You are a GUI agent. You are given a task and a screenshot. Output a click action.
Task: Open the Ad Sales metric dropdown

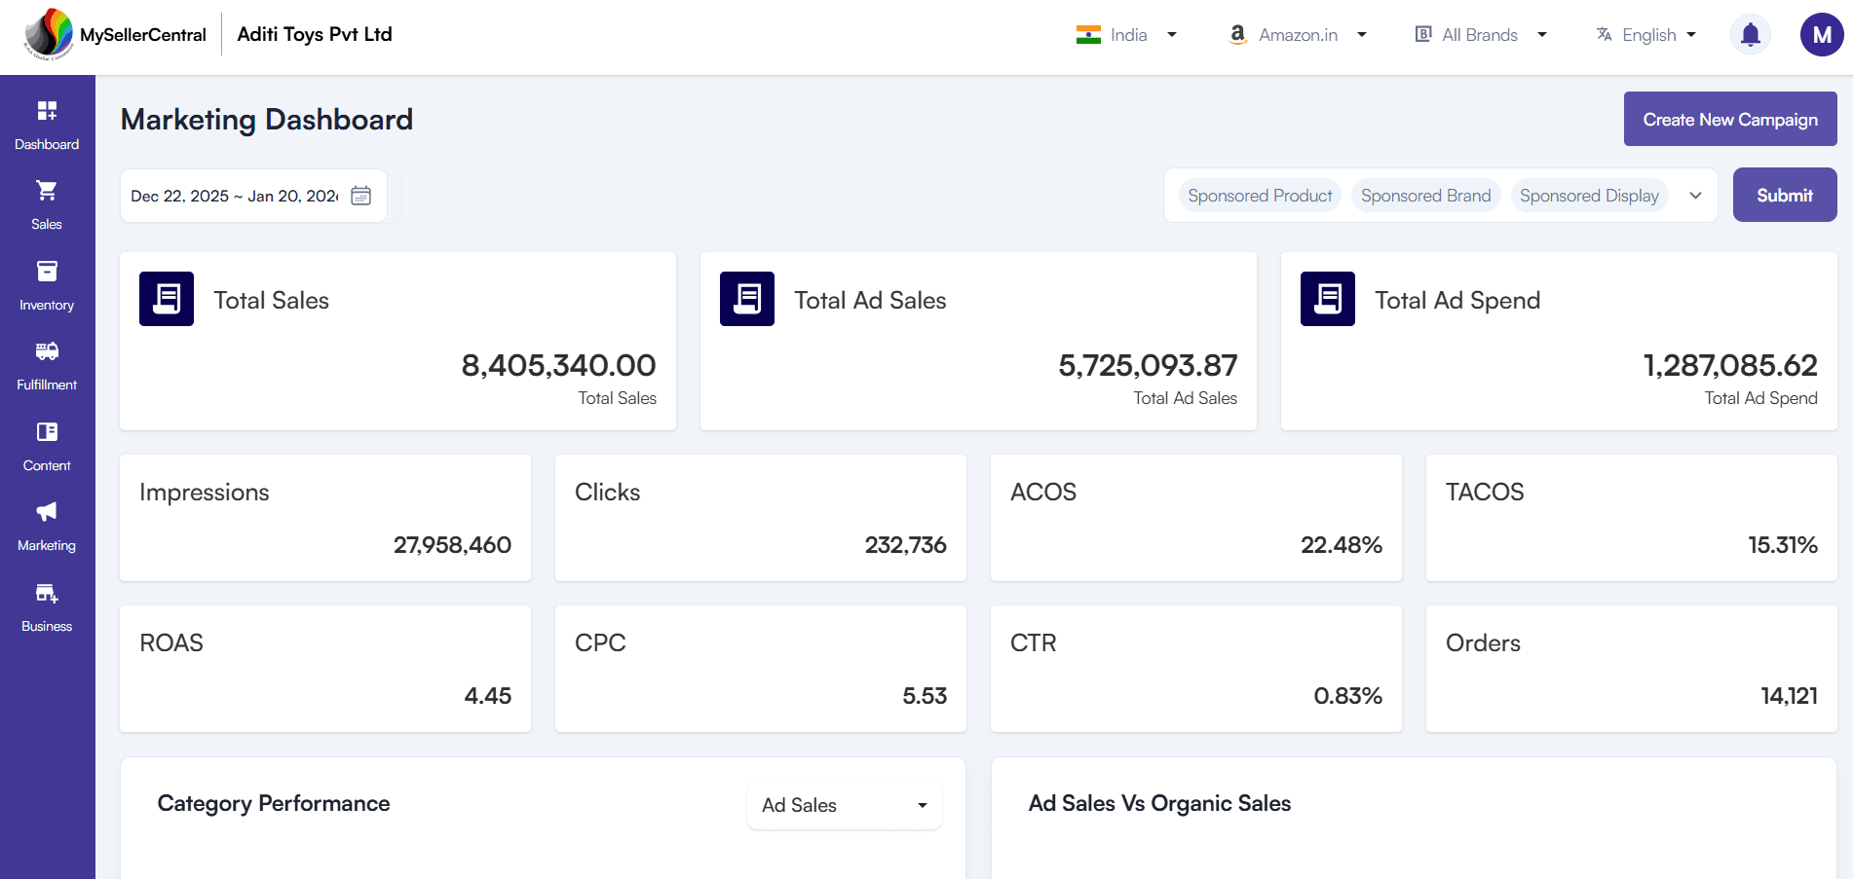click(x=844, y=805)
